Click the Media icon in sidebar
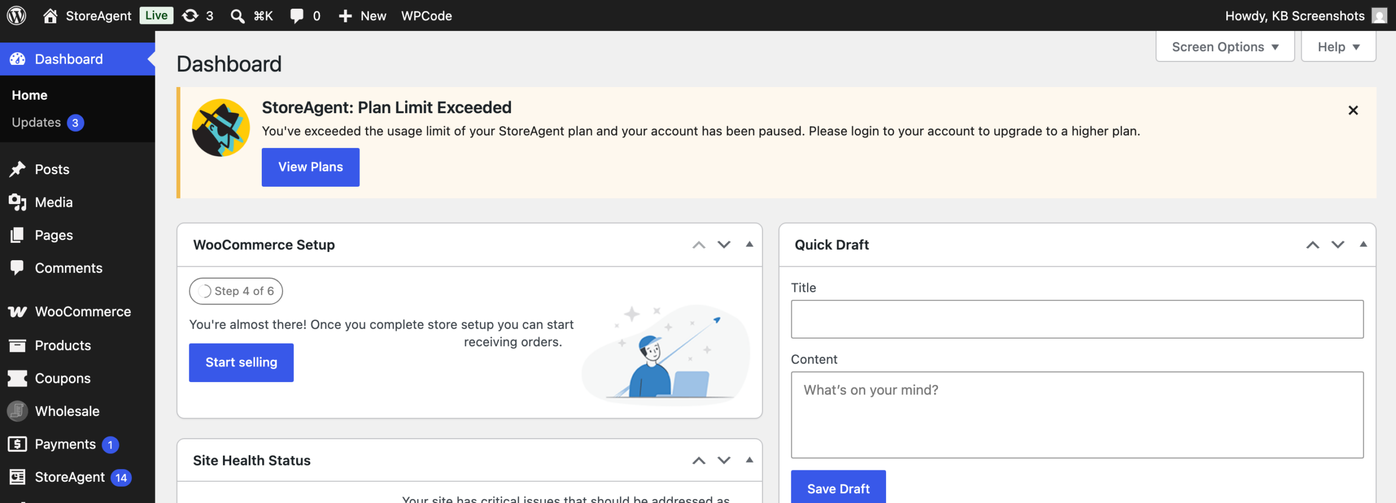Viewport: 1396px width, 503px height. (17, 202)
